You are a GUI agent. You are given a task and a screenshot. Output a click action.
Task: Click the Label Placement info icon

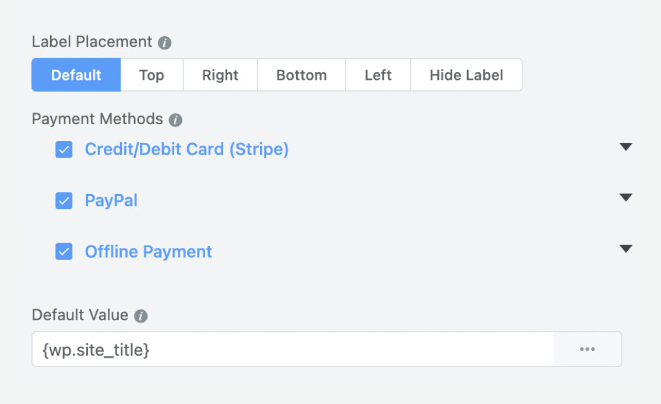click(x=166, y=43)
